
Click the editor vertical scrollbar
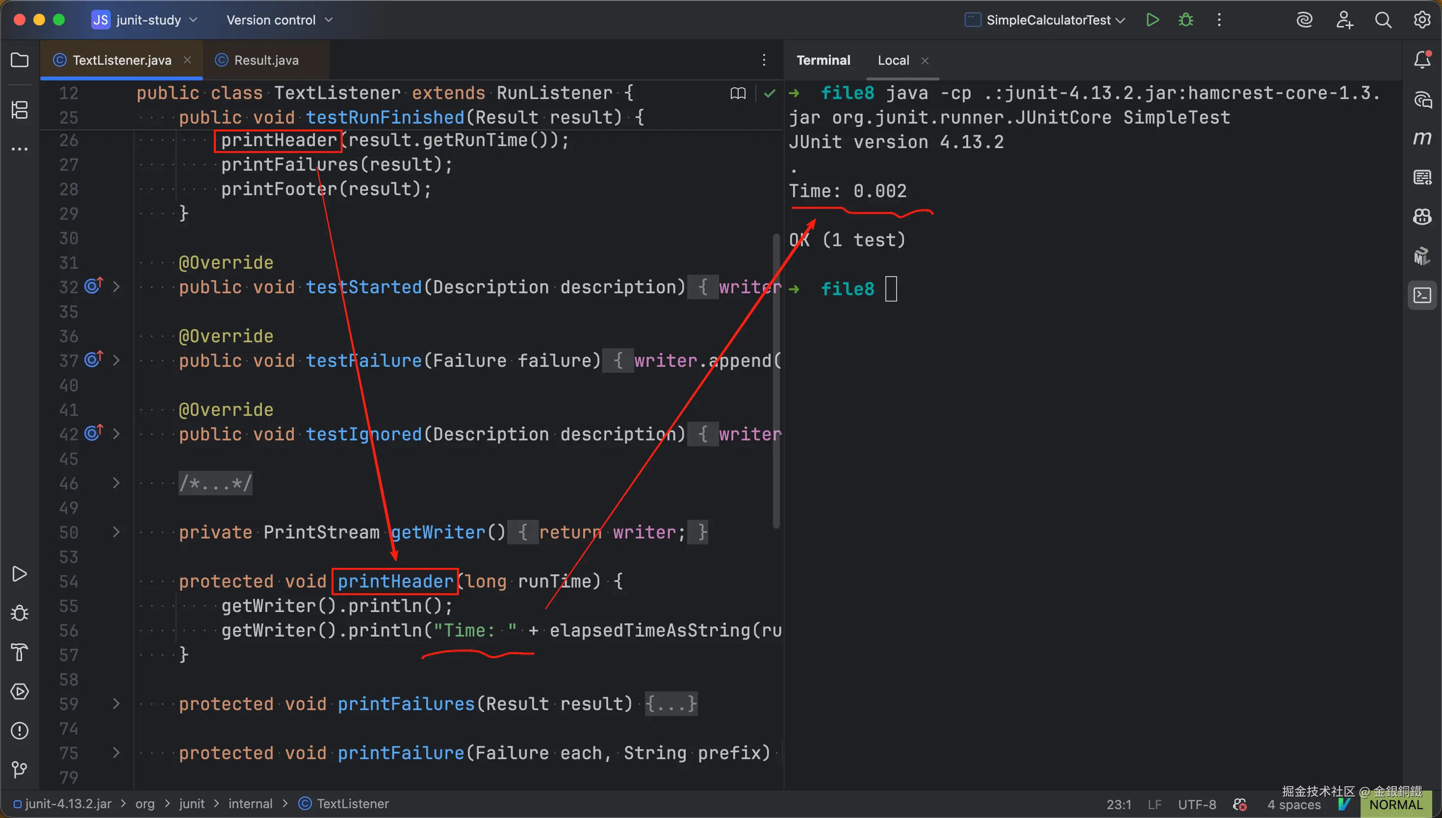[x=776, y=382]
